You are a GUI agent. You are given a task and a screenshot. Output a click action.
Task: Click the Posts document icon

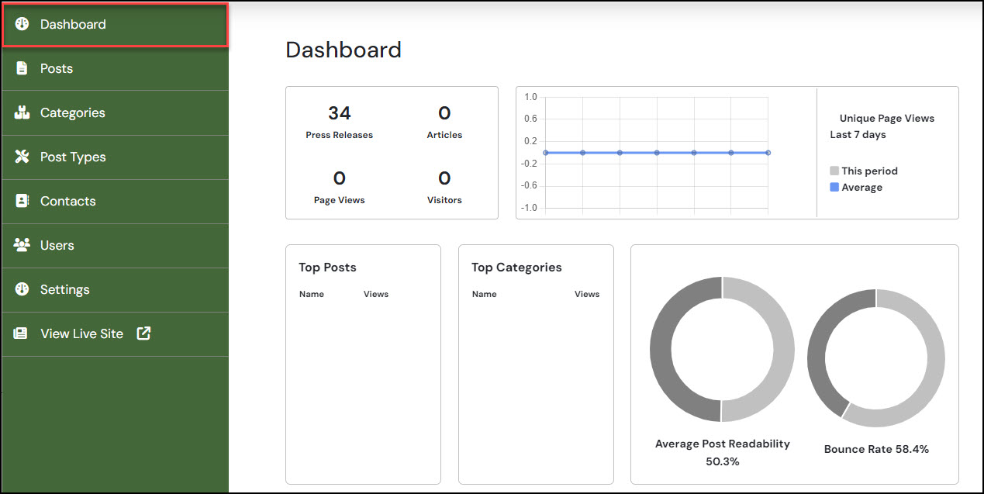coord(22,68)
